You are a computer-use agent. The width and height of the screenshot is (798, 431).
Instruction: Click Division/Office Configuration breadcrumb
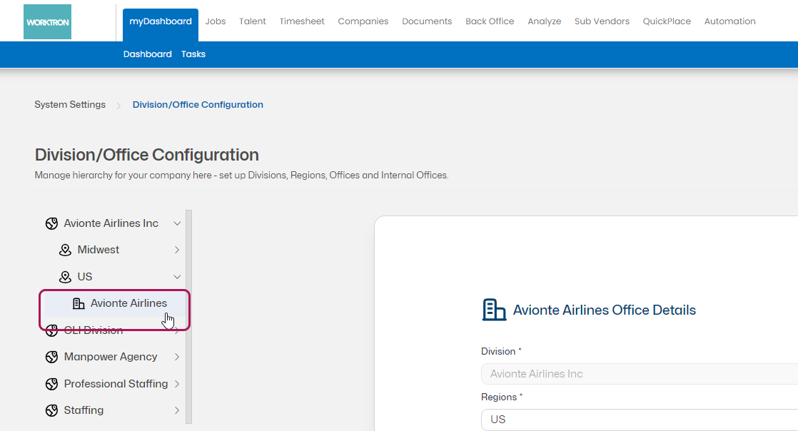[x=198, y=104]
